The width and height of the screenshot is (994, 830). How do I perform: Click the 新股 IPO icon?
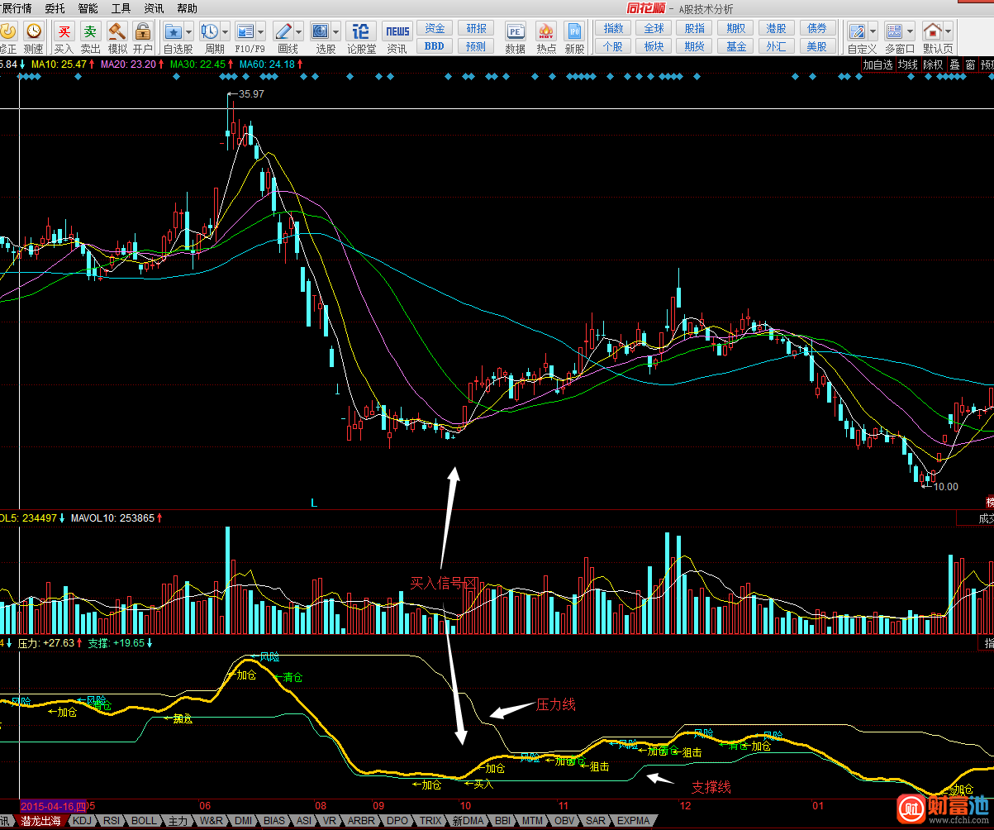tap(575, 31)
